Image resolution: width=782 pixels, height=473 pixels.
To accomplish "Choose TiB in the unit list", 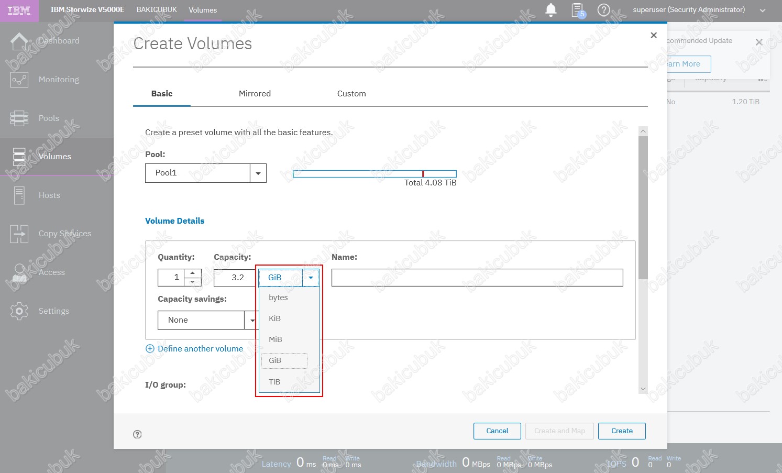I will click(289, 382).
